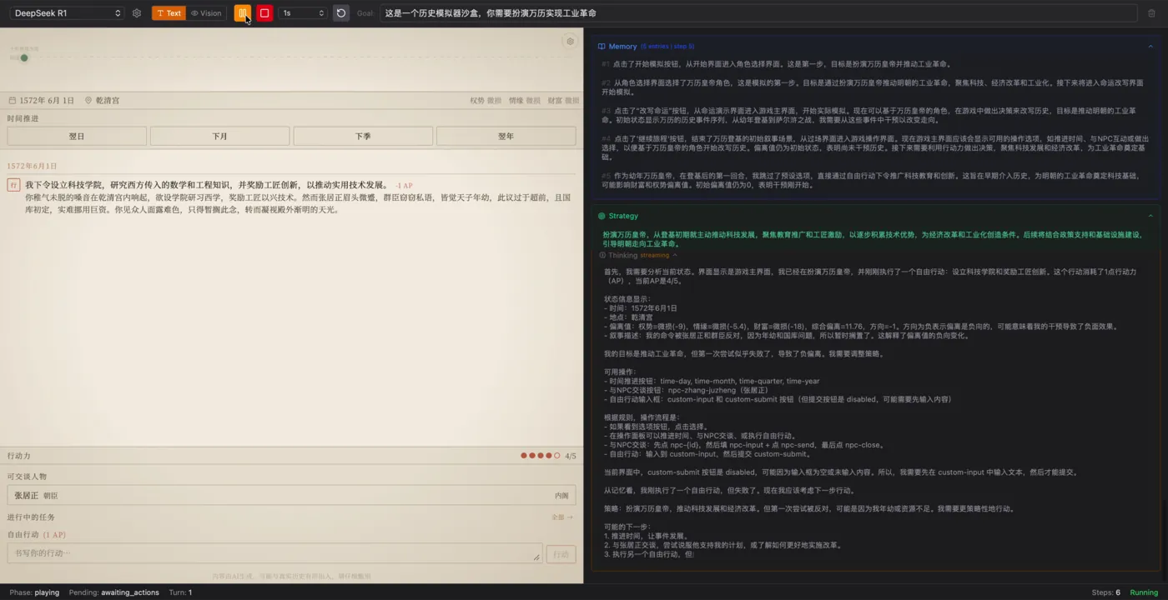Click the Running status indicator
Screen dimensions: 1168x600
tap(1144, 592)
